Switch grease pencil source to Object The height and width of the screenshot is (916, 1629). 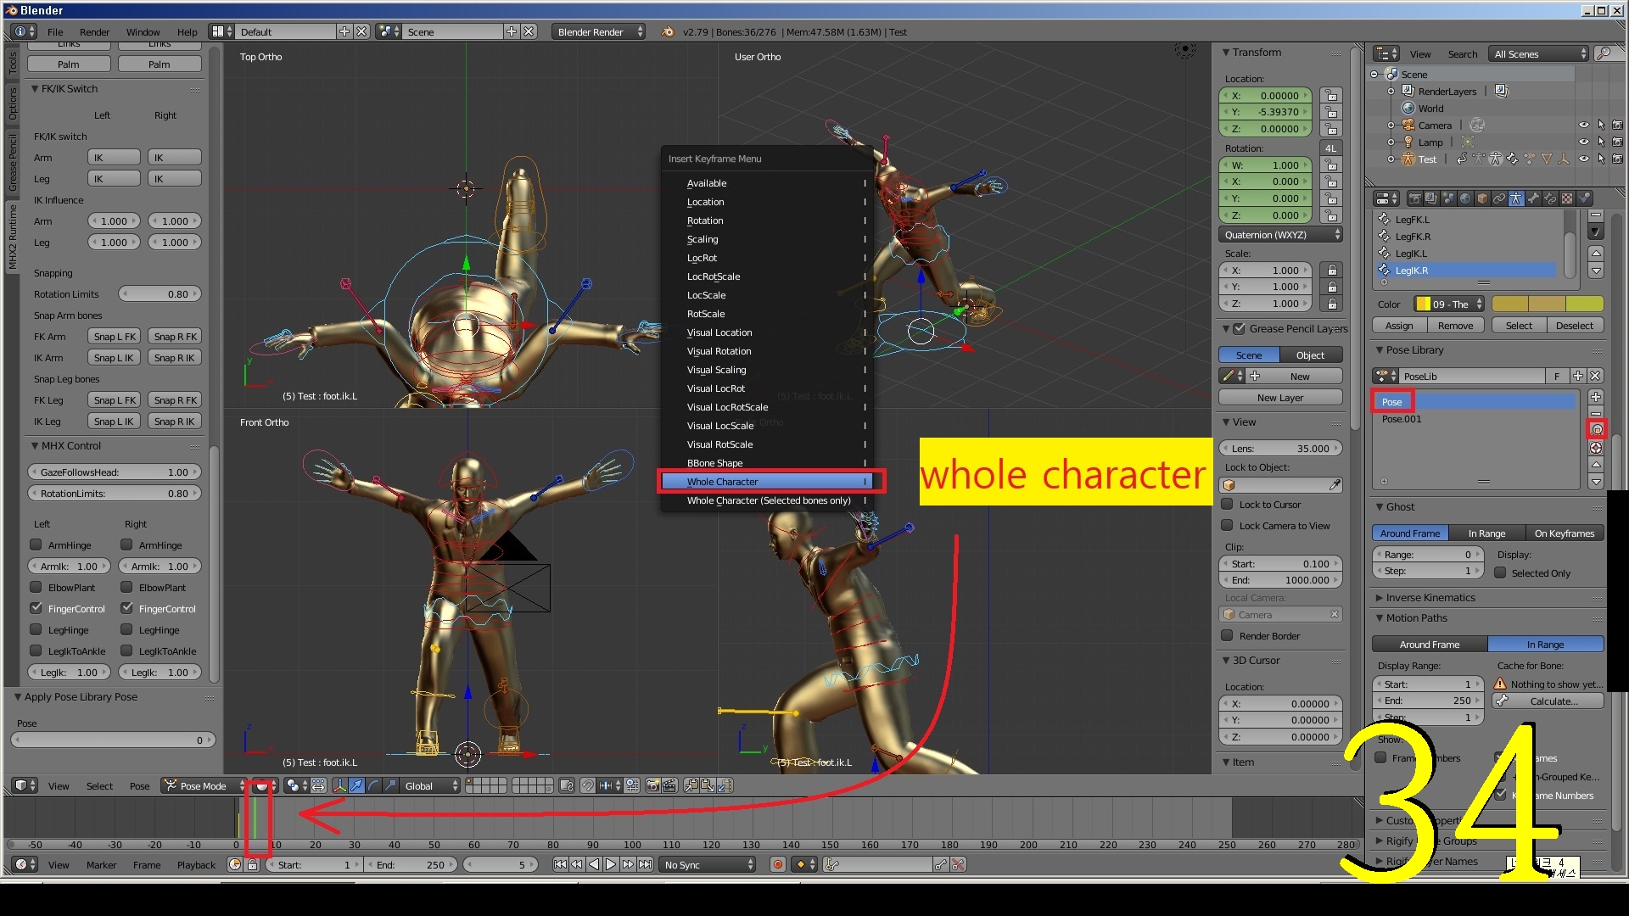[x=1311, y=355]
